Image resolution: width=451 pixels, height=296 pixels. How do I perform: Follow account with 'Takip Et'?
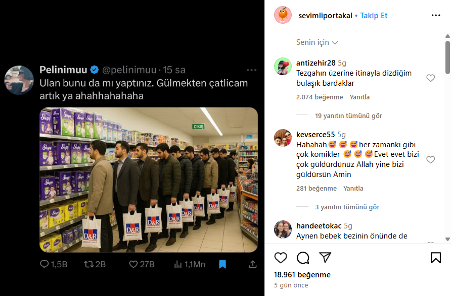[374, 16]
